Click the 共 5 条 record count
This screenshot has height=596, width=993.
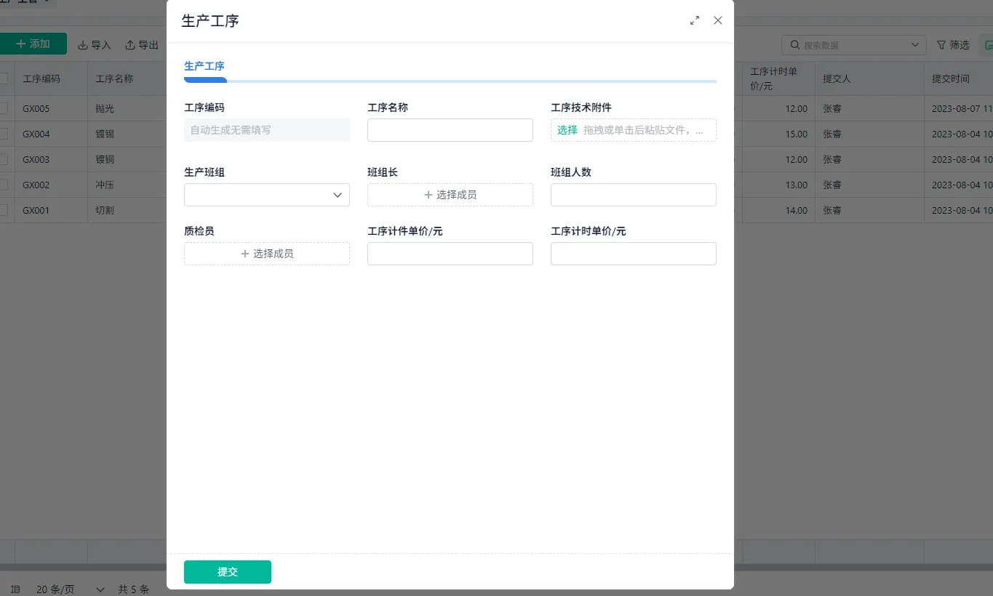pyautogui.click(x=134, y=589)
